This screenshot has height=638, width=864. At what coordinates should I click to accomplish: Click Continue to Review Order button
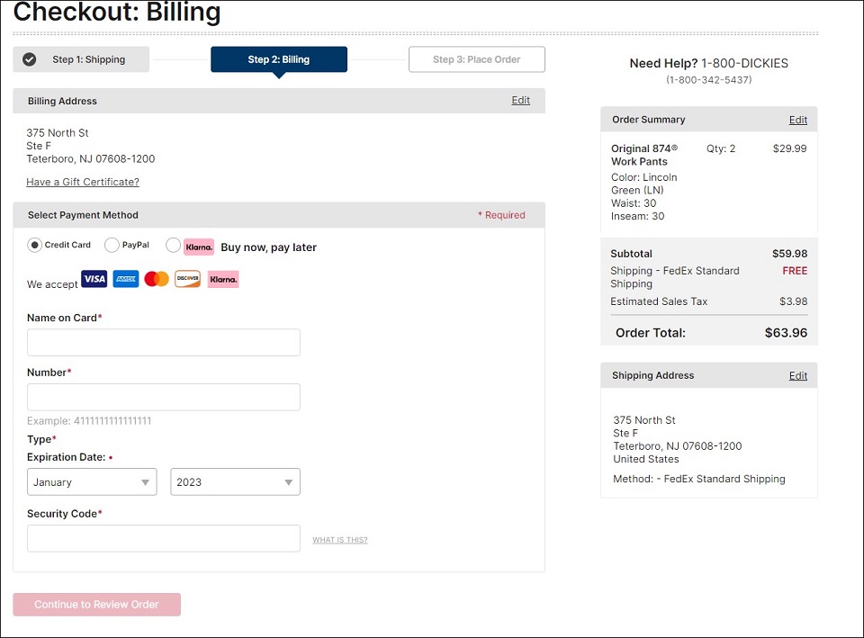(97, 605)
